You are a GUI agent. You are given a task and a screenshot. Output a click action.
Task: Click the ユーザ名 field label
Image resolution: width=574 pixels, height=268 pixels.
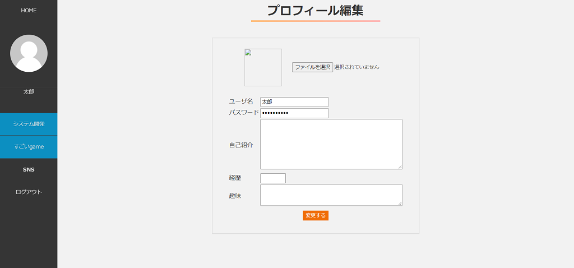point(241,102)
